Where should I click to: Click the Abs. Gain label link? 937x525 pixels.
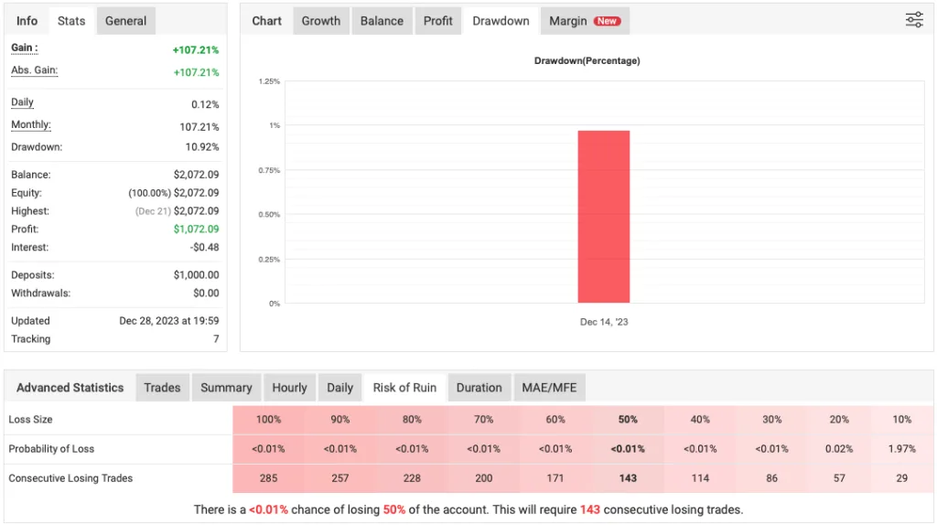click(x=34, y=70)
